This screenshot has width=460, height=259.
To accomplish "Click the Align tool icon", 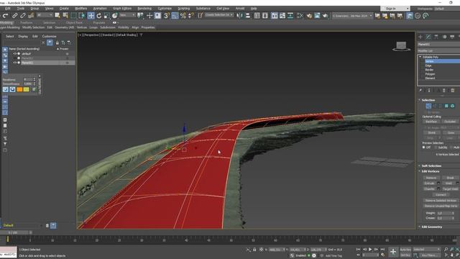I will 247,16.
